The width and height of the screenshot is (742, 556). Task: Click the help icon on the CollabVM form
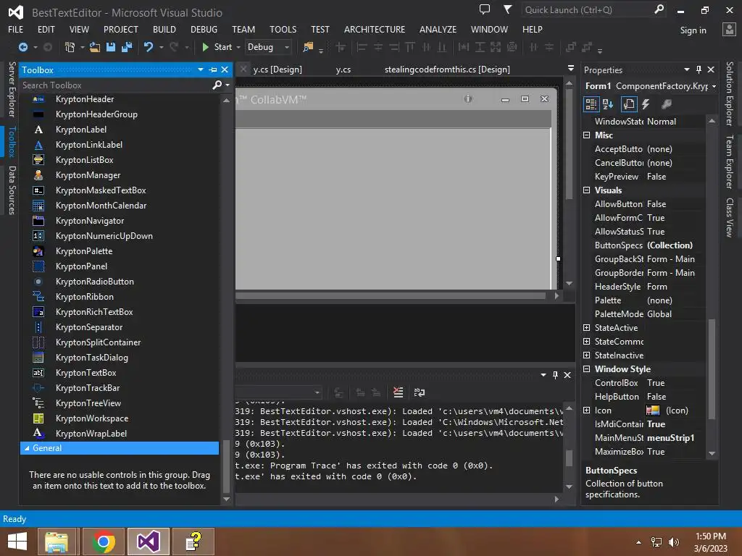pyautogui.click(x=468, y=98)
